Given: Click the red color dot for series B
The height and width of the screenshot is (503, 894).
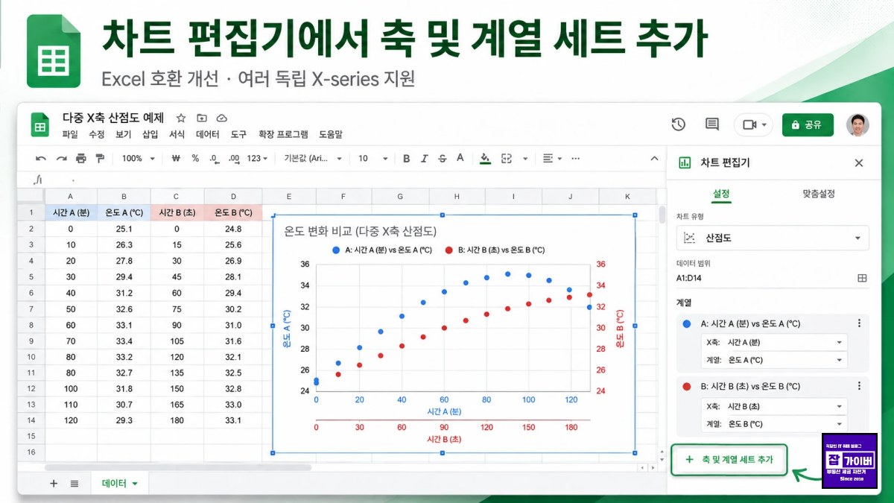Looking at the screenshot, I should coord(687,386).
